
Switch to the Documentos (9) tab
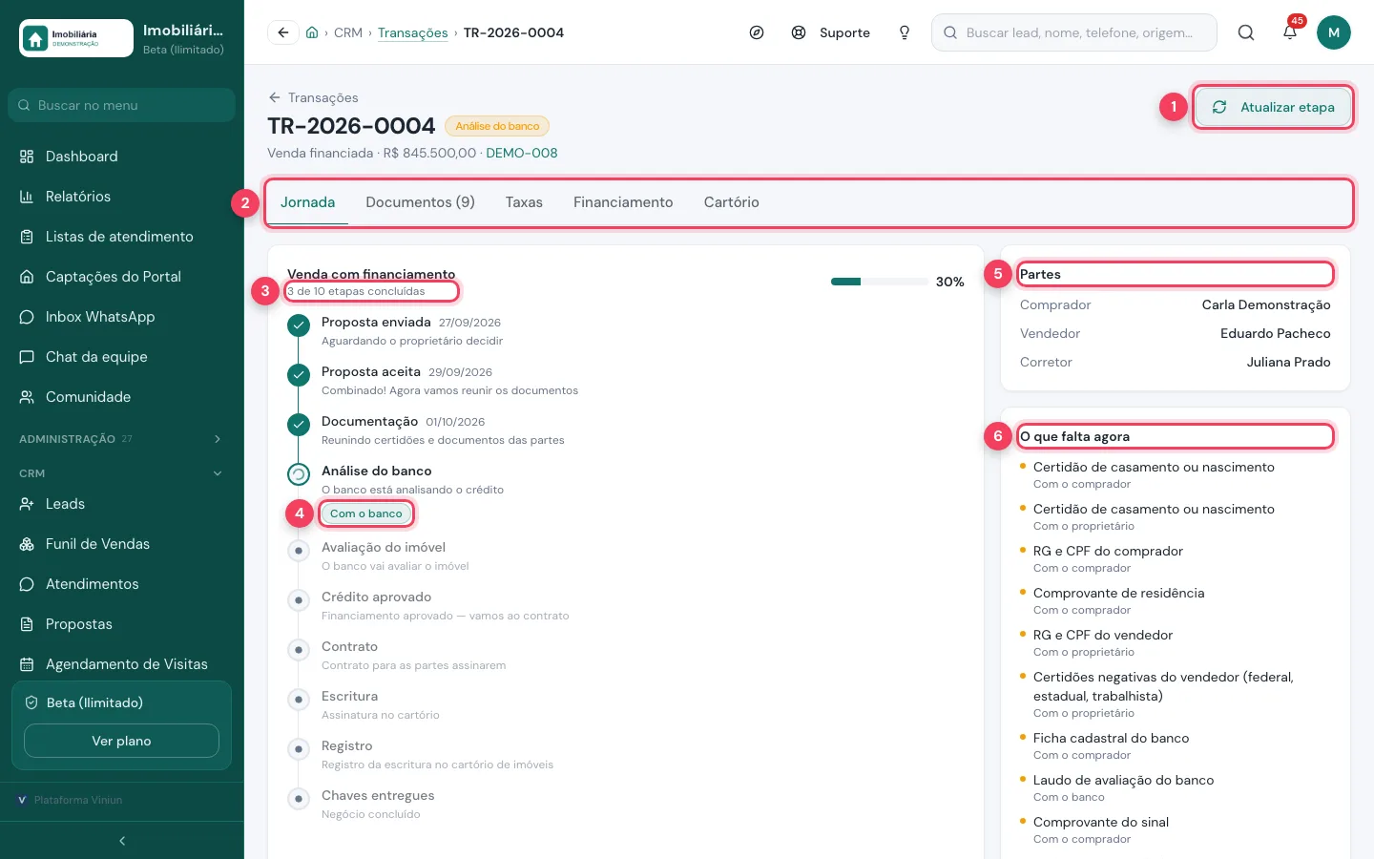click(x=420, y=202)
